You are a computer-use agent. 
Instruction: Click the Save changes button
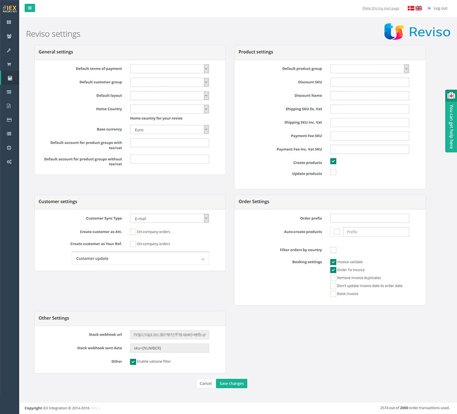[x=231, y=383]
